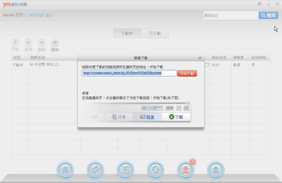Image resolution: width=282 pixels, height=183 pixels.
Task: Minimize the Youku client window
Action: [x=268, y=4]
